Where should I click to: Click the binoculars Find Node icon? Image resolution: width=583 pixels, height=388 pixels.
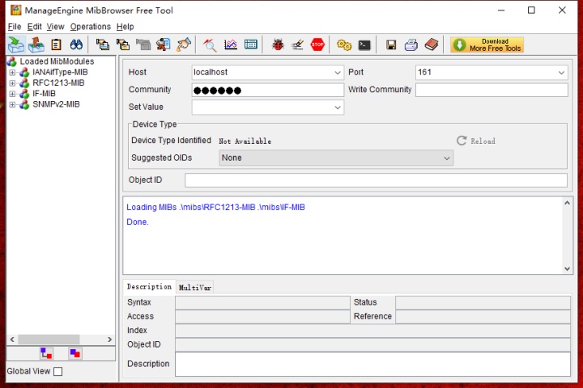[x=76, y=45]
